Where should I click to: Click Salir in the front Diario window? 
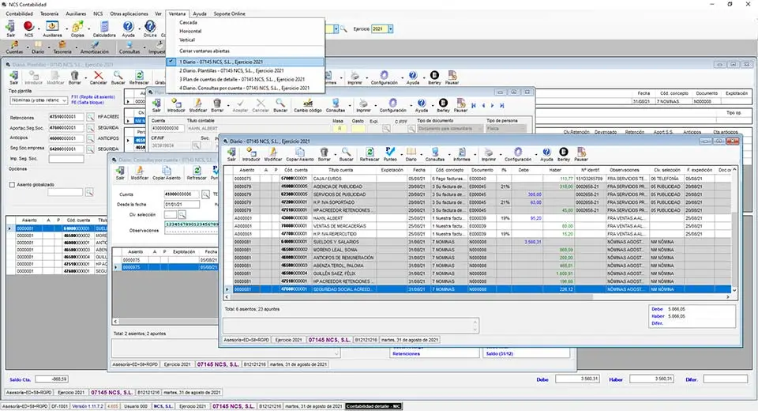[x=231, y=154]
